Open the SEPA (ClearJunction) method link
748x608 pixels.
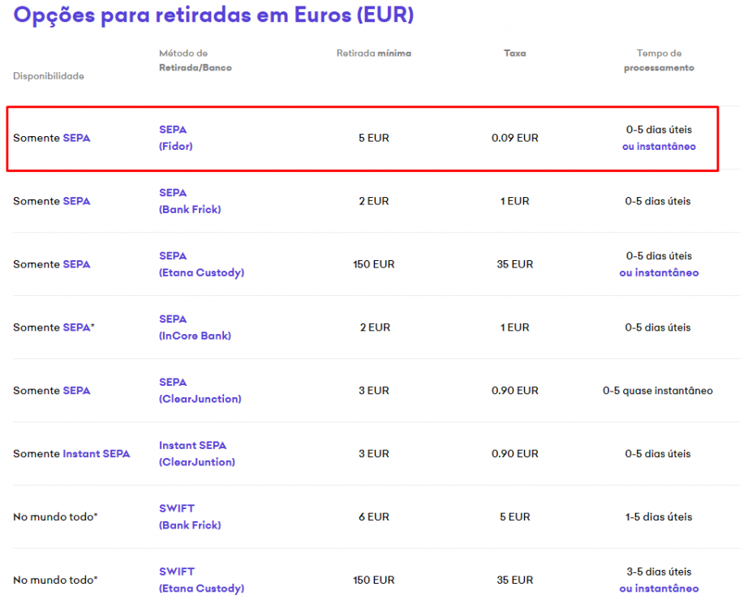tap(200, 391)
